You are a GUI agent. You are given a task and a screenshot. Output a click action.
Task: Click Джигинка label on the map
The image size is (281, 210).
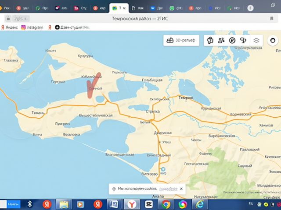tap(162, 133)
